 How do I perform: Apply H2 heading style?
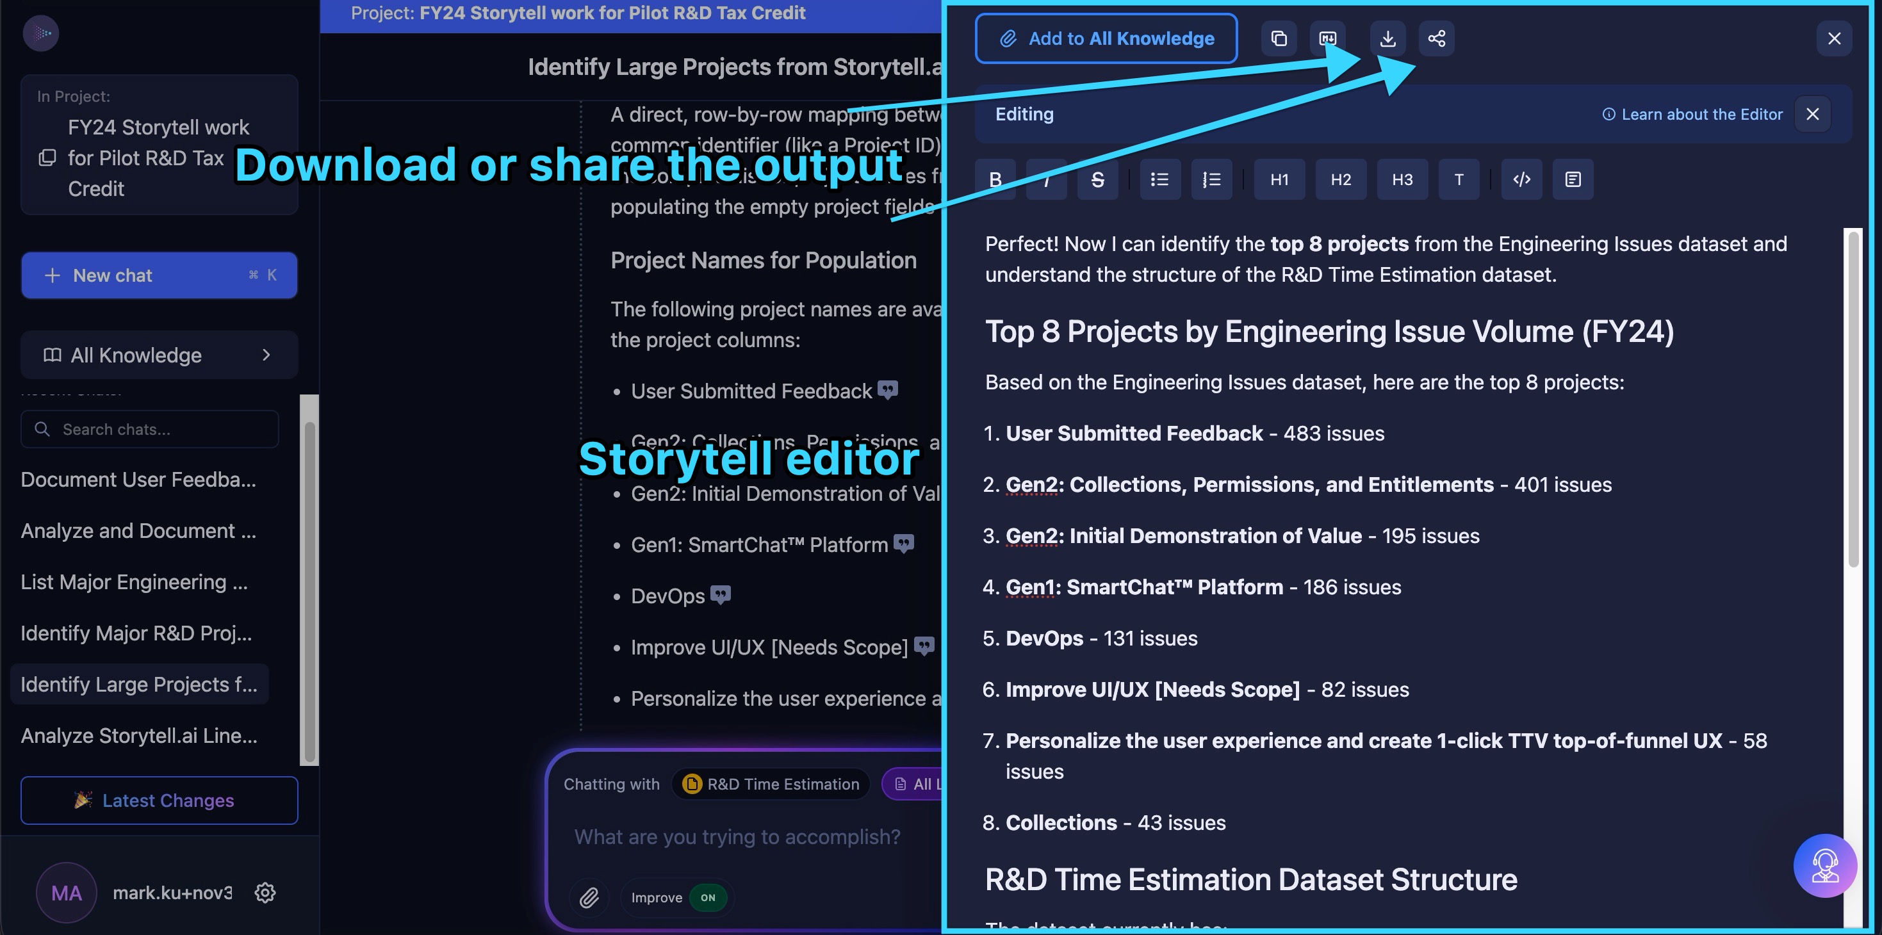pos(1341,180)
